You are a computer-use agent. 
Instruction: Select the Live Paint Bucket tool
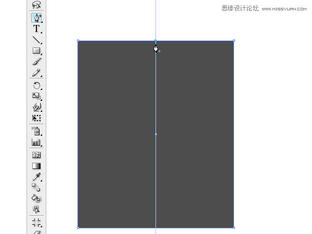pos(36,198)
